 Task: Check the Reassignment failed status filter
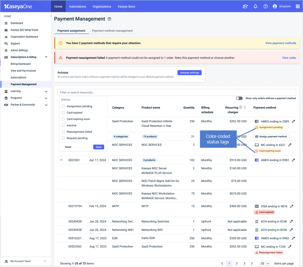pos(63,132)
